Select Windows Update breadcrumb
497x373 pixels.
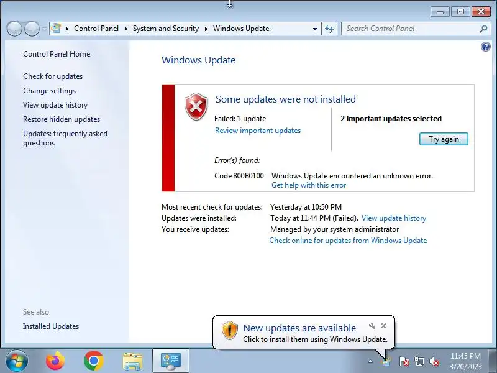(x=241, y=29)
